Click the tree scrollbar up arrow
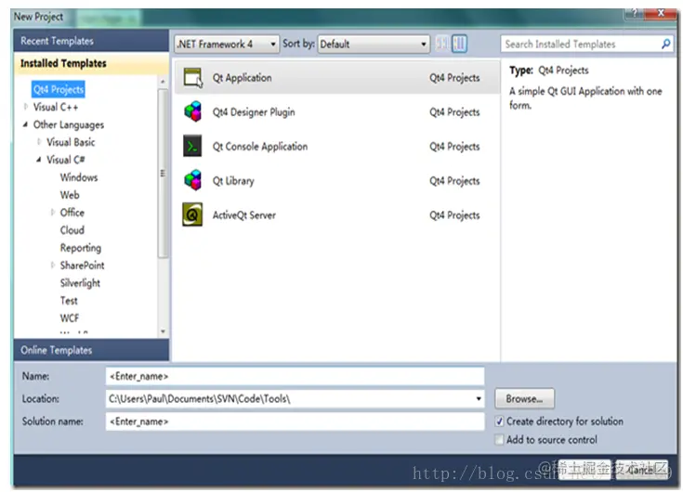The image size is (683, 492). (x=163, y=82)
